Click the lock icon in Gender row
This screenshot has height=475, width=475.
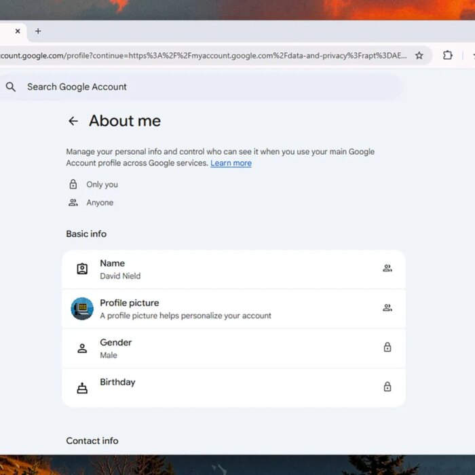(x=387, y=347)
